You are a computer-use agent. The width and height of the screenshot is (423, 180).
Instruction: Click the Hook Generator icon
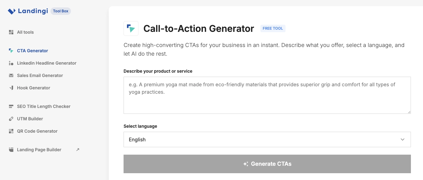(x=11, y=88)
